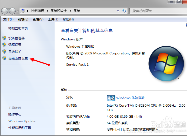Open 设备管理器 link

pyautogui.click(x=16, y=38)
